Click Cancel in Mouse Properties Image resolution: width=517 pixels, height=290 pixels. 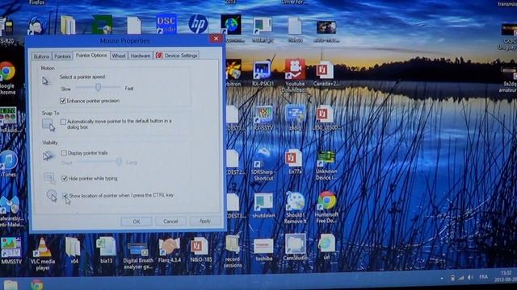[x=170, y=222]
